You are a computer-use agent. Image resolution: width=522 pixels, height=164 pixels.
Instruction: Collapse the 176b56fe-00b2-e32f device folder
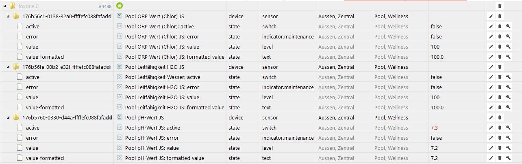(x=9, y=67)
